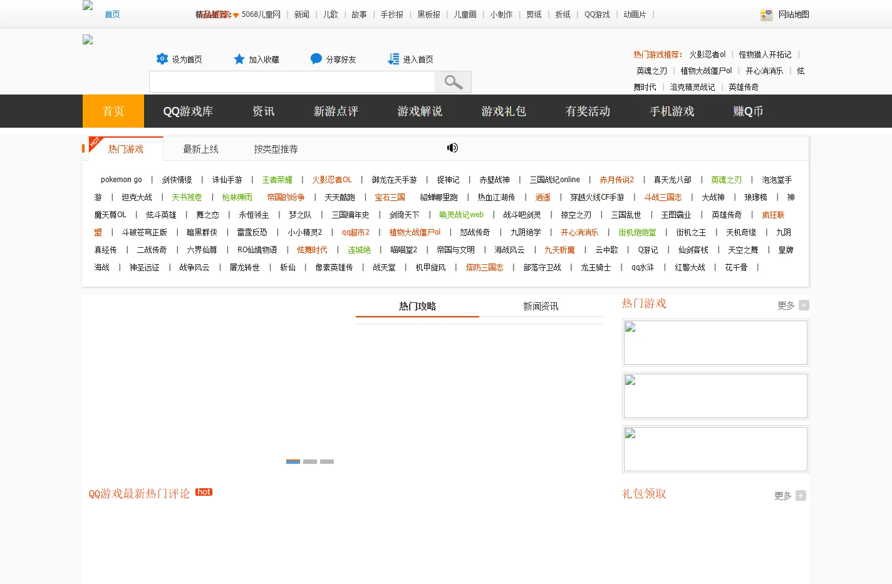Click the speech bubble icon for 分享好友
The image size is (892, 584).
(x=316, y=59)
